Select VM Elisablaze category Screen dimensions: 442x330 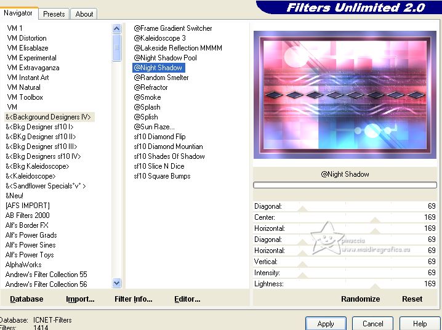(28, 48)
